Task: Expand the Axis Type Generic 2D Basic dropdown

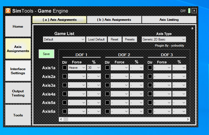Action: pos(164,39)
